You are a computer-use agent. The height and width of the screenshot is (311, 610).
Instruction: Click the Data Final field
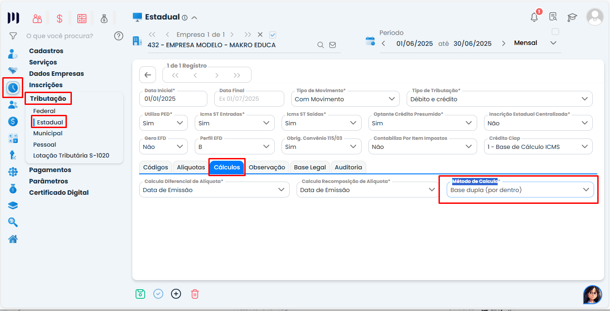[x=249, y=99]
